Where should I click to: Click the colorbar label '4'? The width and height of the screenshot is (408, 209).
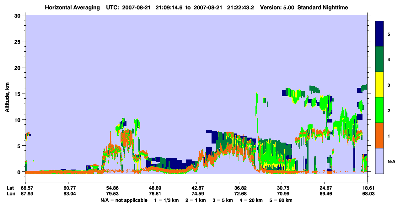(389, 59)
